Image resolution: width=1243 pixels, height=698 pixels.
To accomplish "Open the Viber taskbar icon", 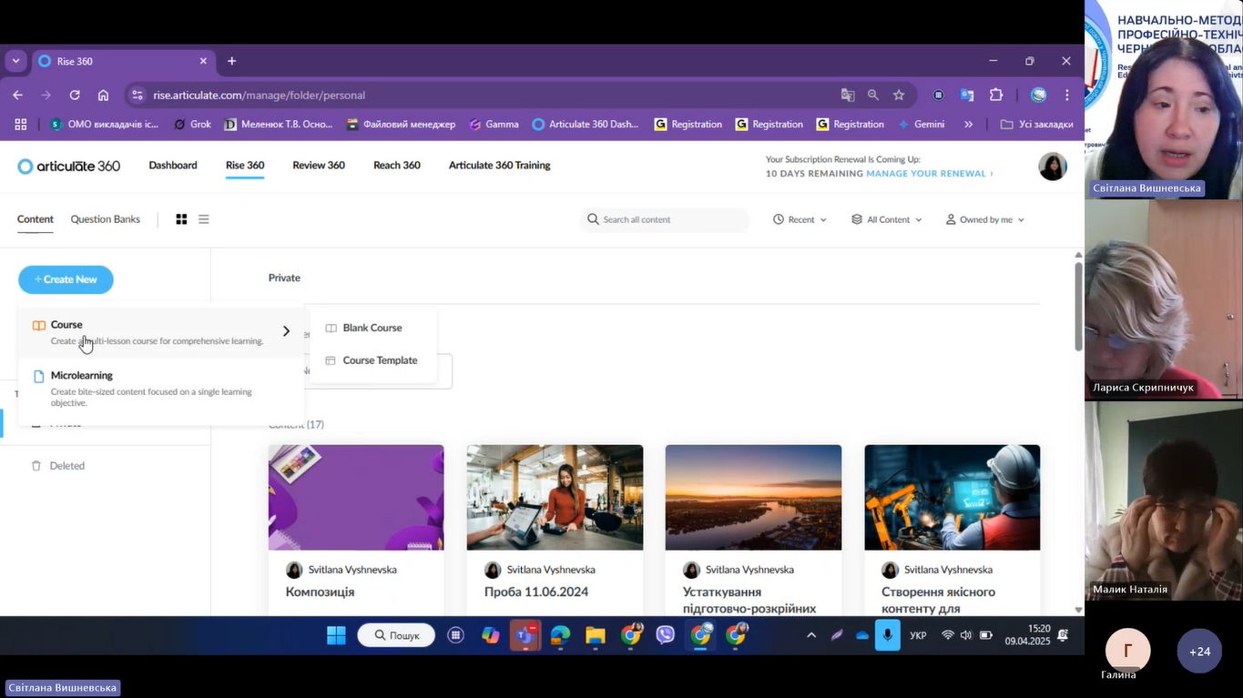I will pyautogui.click(x=666, y=635).
